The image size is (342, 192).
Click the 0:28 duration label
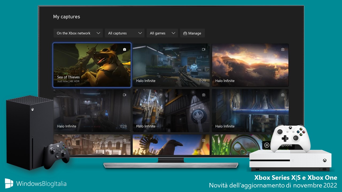(x=123, y=126)
